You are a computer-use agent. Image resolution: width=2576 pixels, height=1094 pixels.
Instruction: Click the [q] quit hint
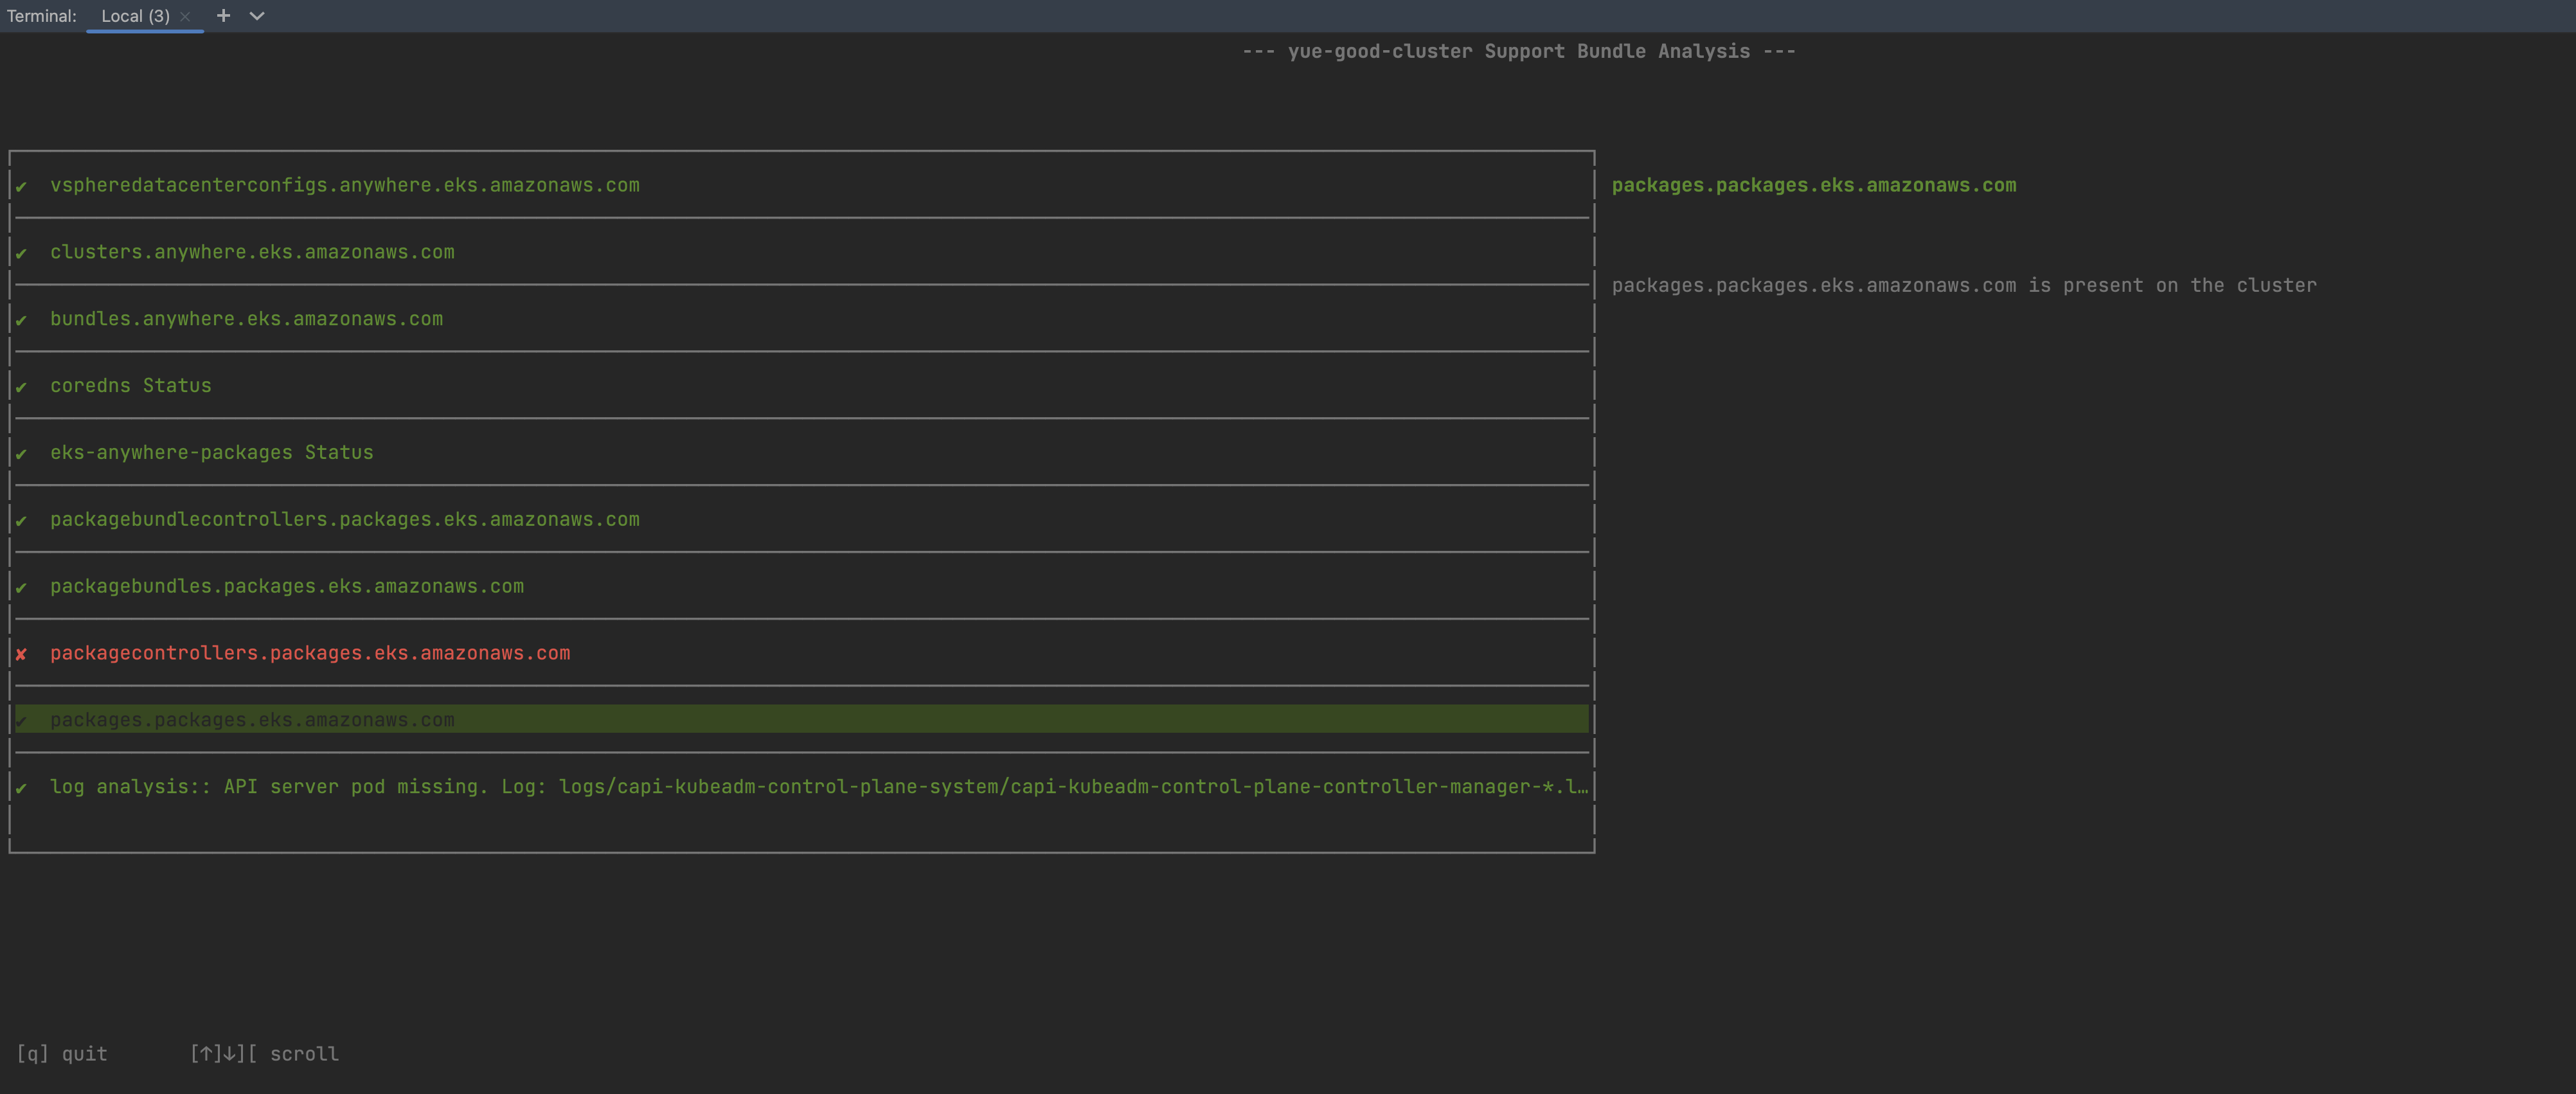[x=62, y=1053]
